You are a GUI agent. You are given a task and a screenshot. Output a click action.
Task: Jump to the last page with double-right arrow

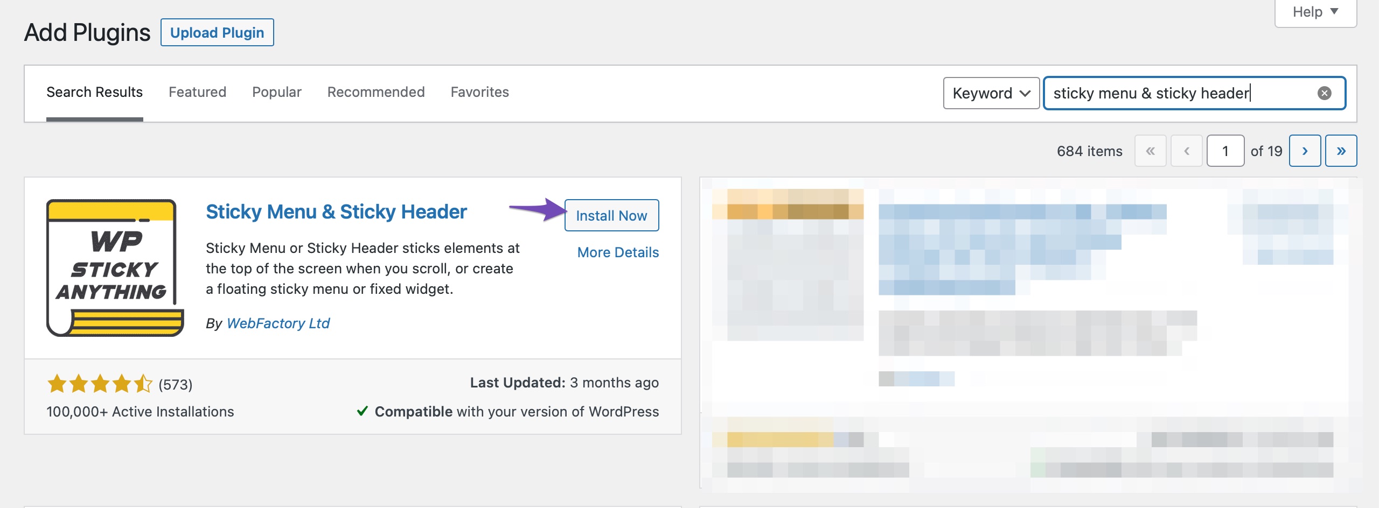1341,151
